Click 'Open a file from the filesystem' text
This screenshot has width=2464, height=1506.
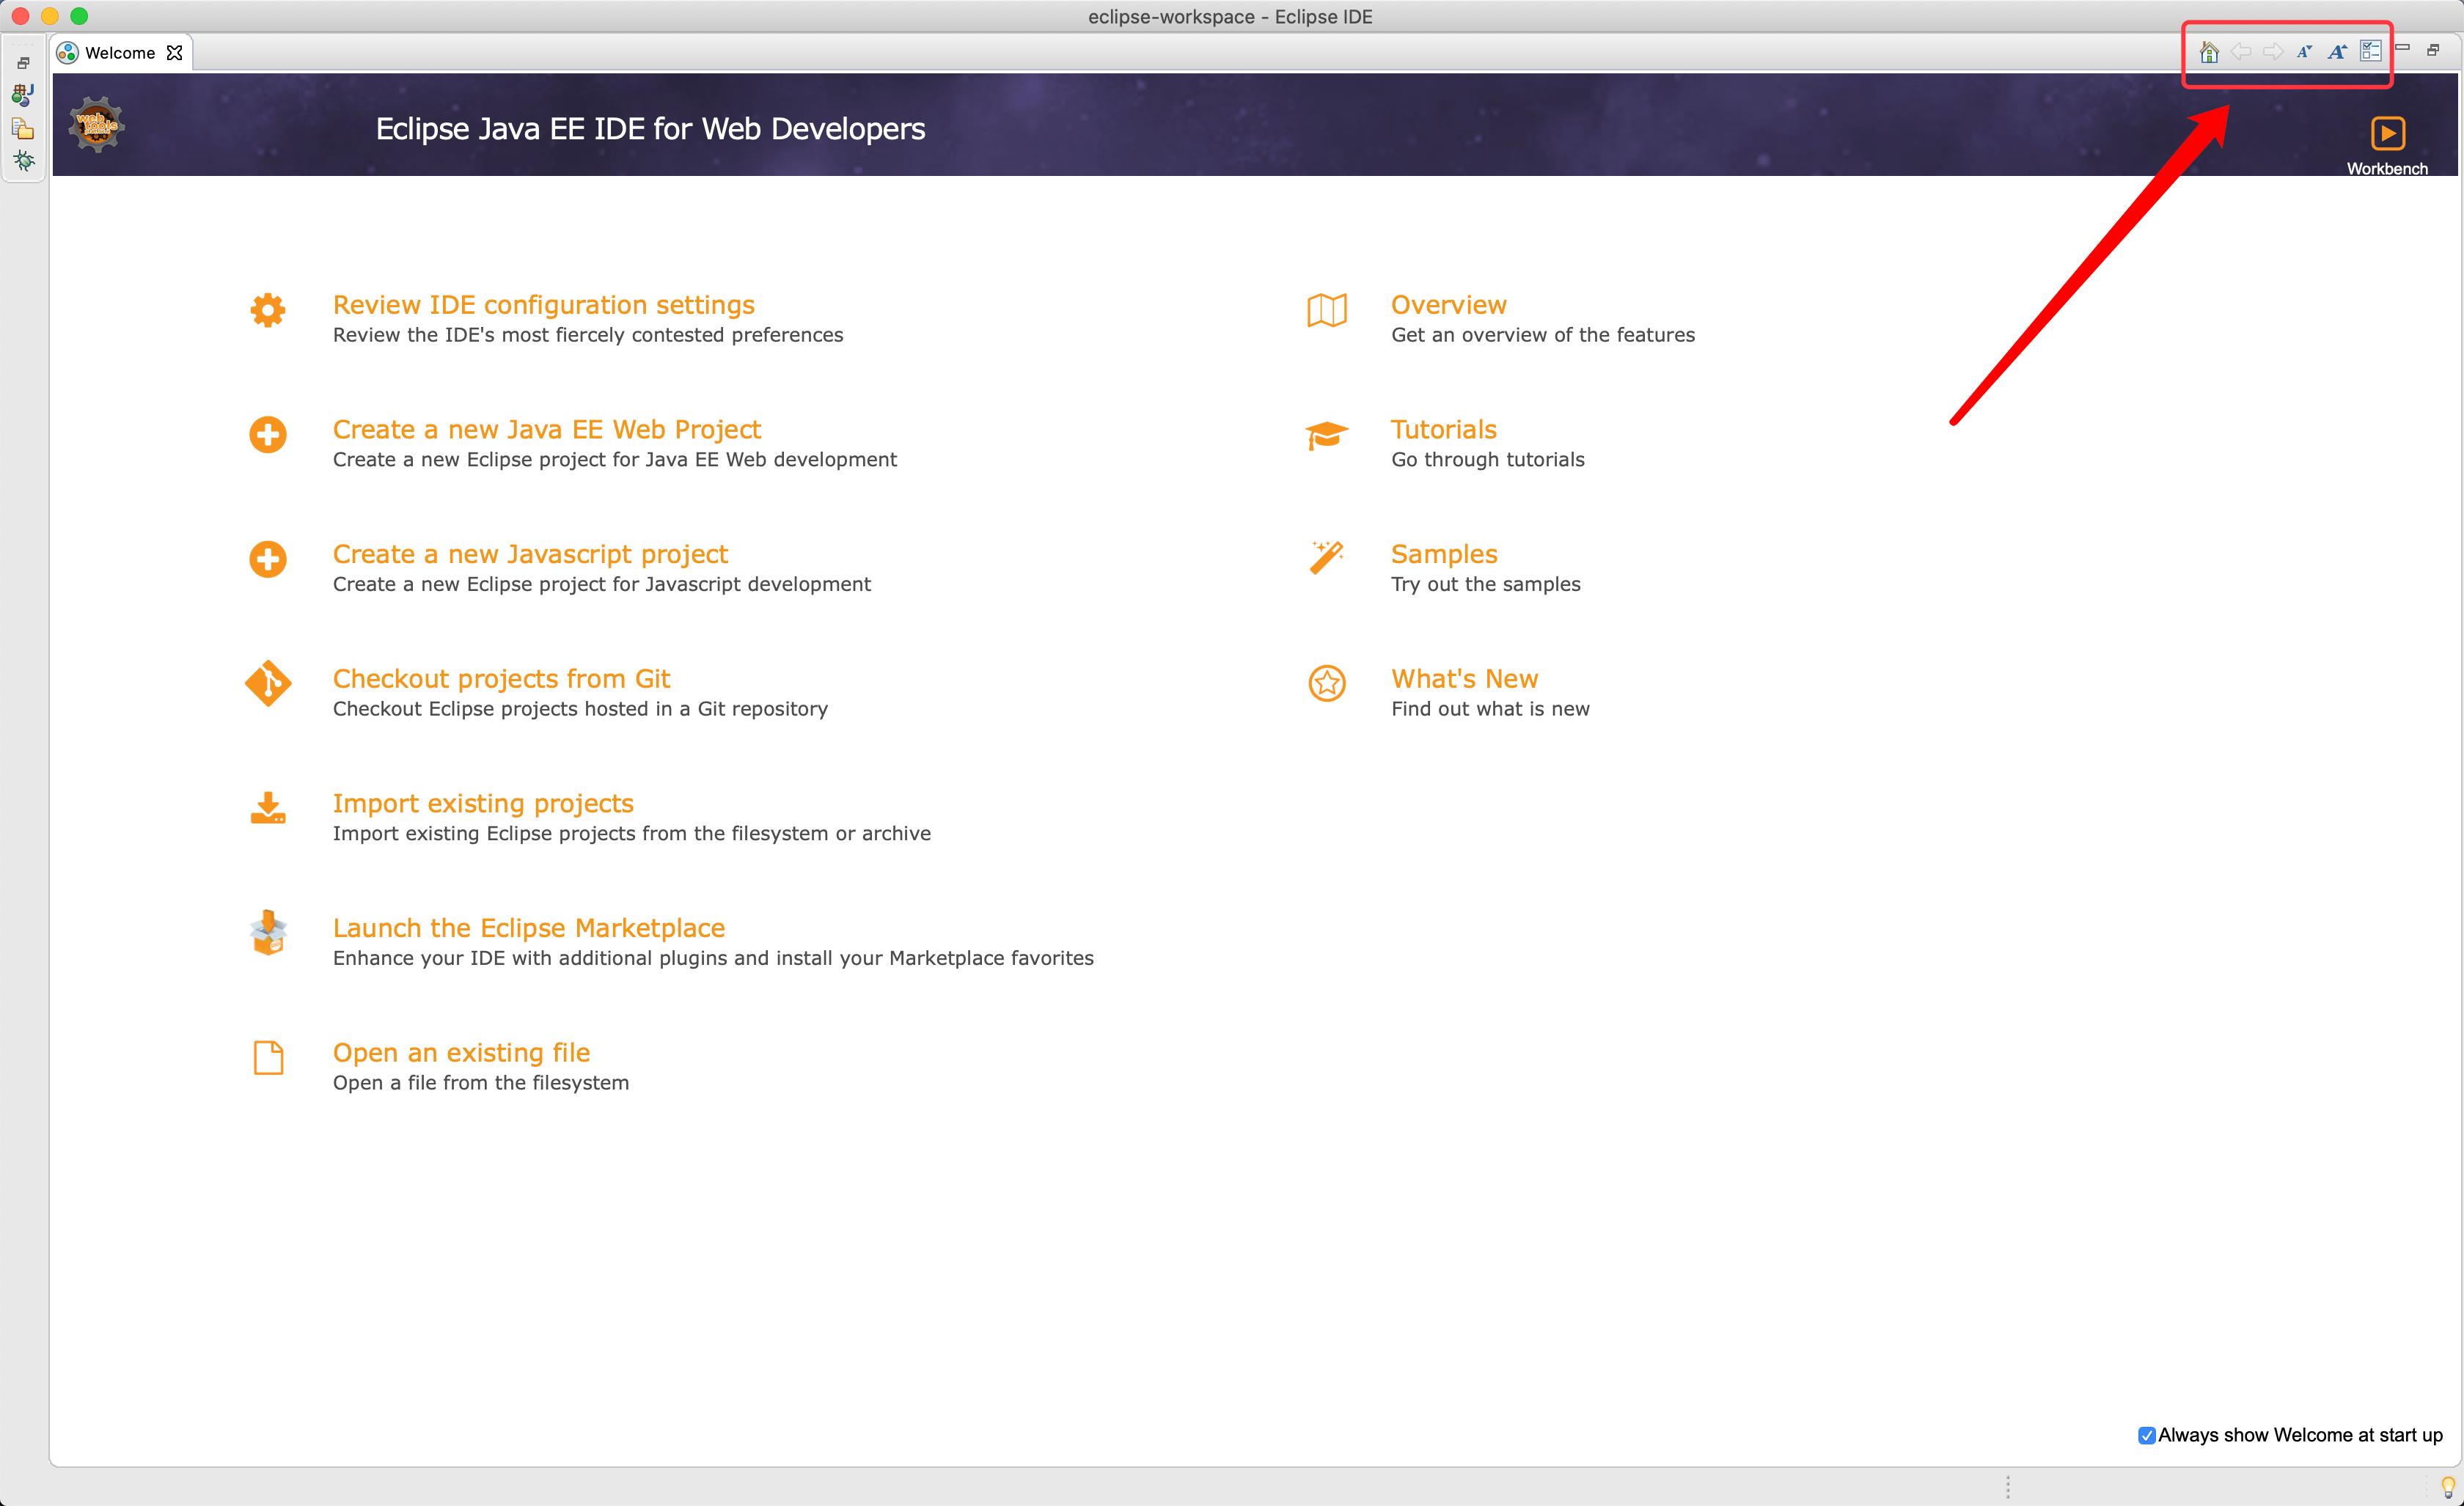tap(481, 1083)
